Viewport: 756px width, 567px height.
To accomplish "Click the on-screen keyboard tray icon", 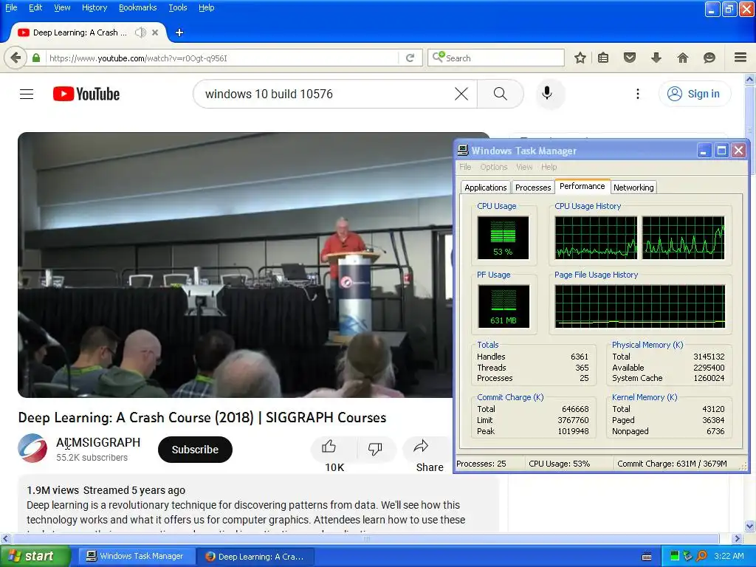I will tap(647, 557).
